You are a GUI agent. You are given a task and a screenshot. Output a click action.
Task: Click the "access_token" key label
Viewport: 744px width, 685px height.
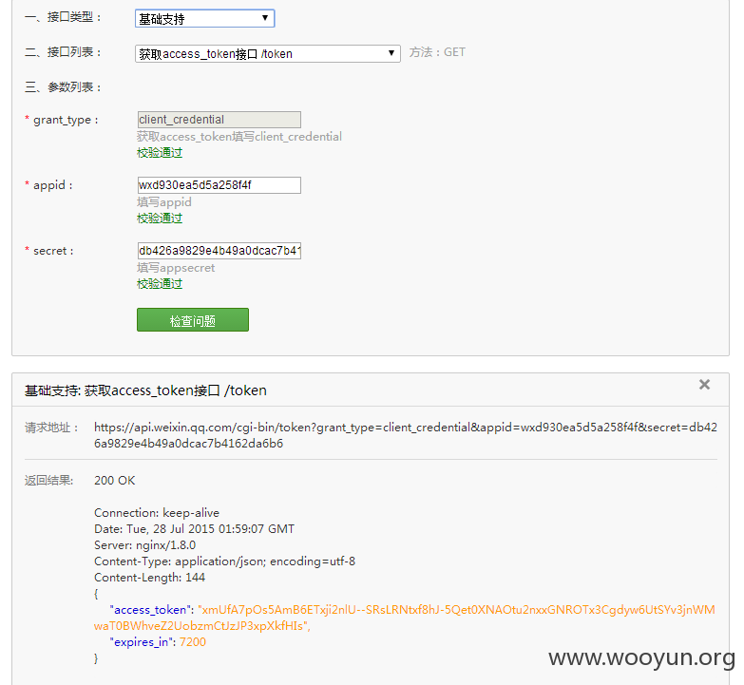[x=149, y=610]
